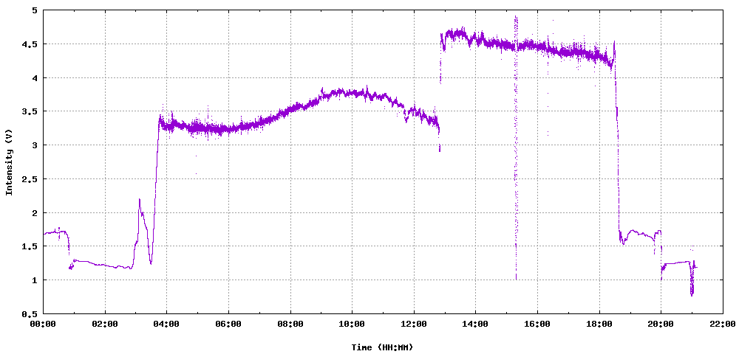Click the x-axis title 'Time (HH:MM)'

pyautogui.click(x=382, y=347)
